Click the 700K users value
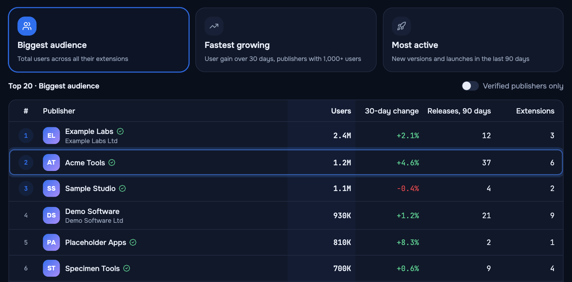This screenshot has width=572, height=282. (342, 269)
